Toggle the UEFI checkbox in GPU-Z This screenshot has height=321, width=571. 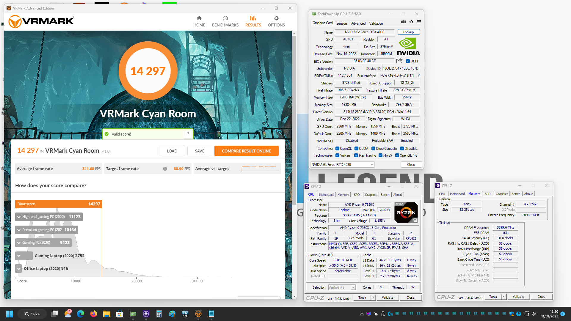coord(408,61)
